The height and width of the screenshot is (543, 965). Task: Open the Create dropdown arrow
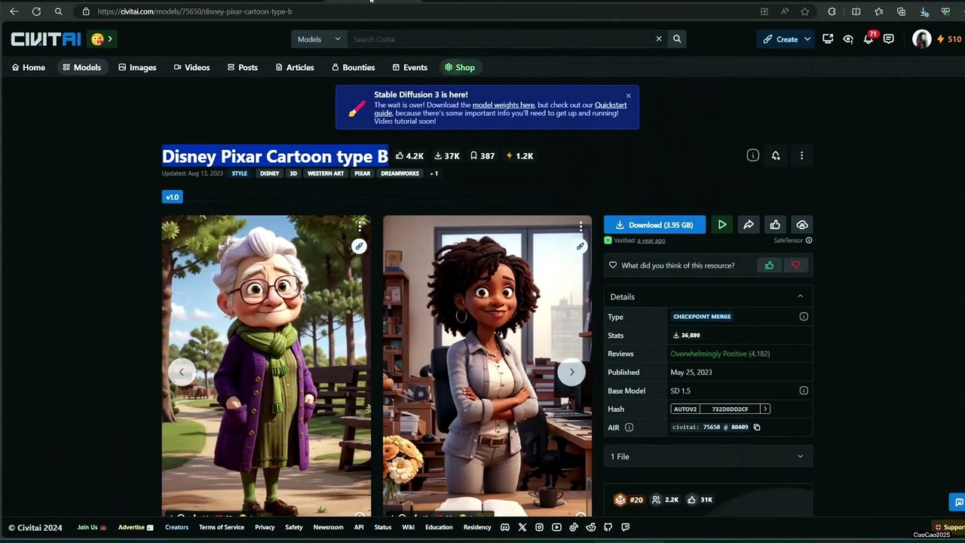tap(807, 39)
